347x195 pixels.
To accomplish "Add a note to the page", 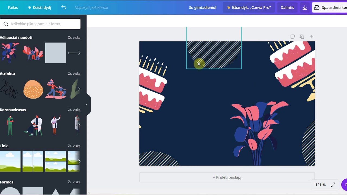I will tap(293, 37).
